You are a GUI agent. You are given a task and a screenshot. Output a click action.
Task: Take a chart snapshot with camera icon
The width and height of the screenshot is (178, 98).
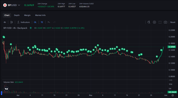click(165, 22)
